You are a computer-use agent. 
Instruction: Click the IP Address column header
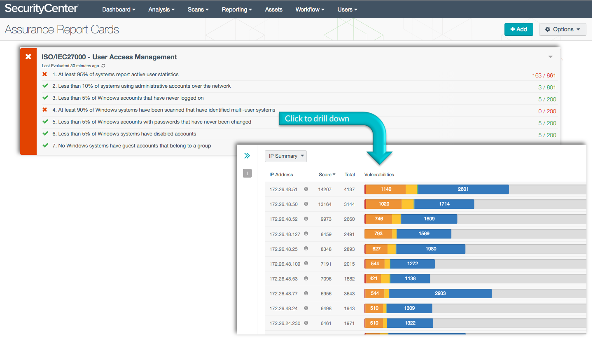281,175
